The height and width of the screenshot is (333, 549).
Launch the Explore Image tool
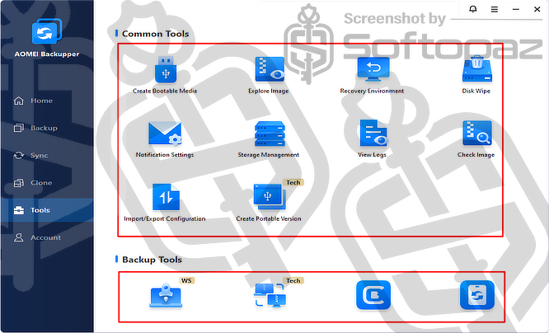pos(269,69)
